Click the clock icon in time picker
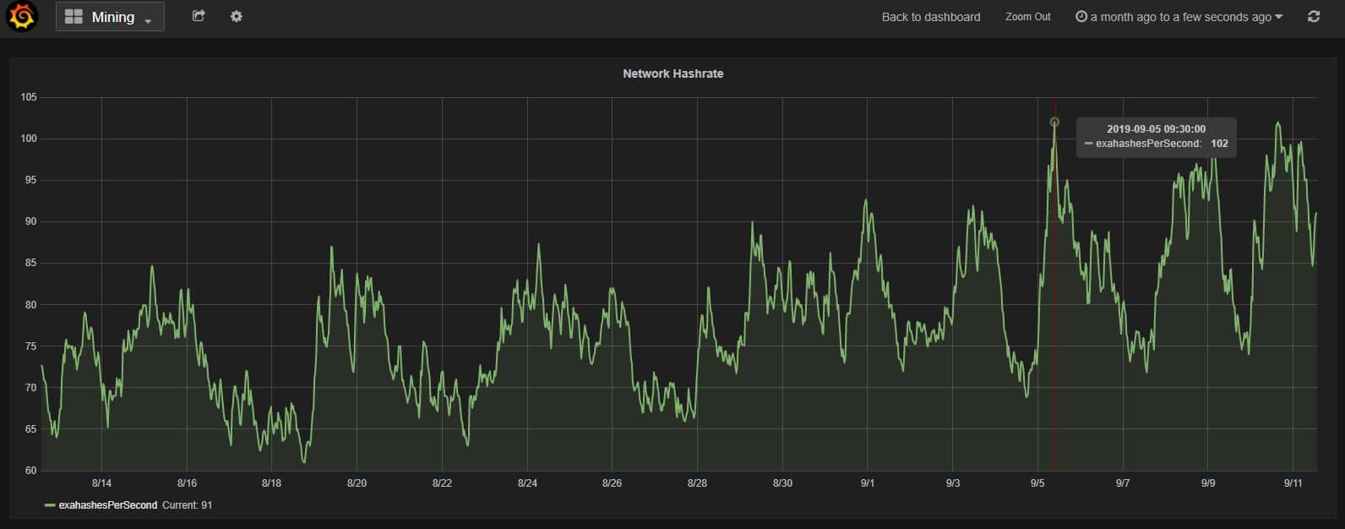Screen dimensions: 1345x529 pos(1081,17)
